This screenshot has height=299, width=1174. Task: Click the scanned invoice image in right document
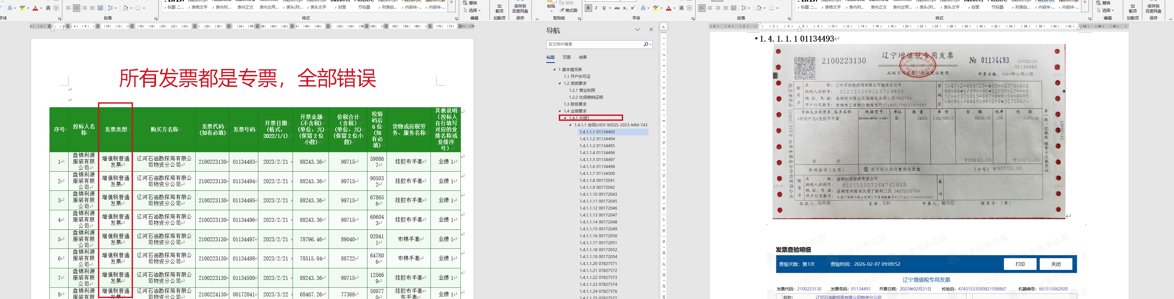point(919,131)
